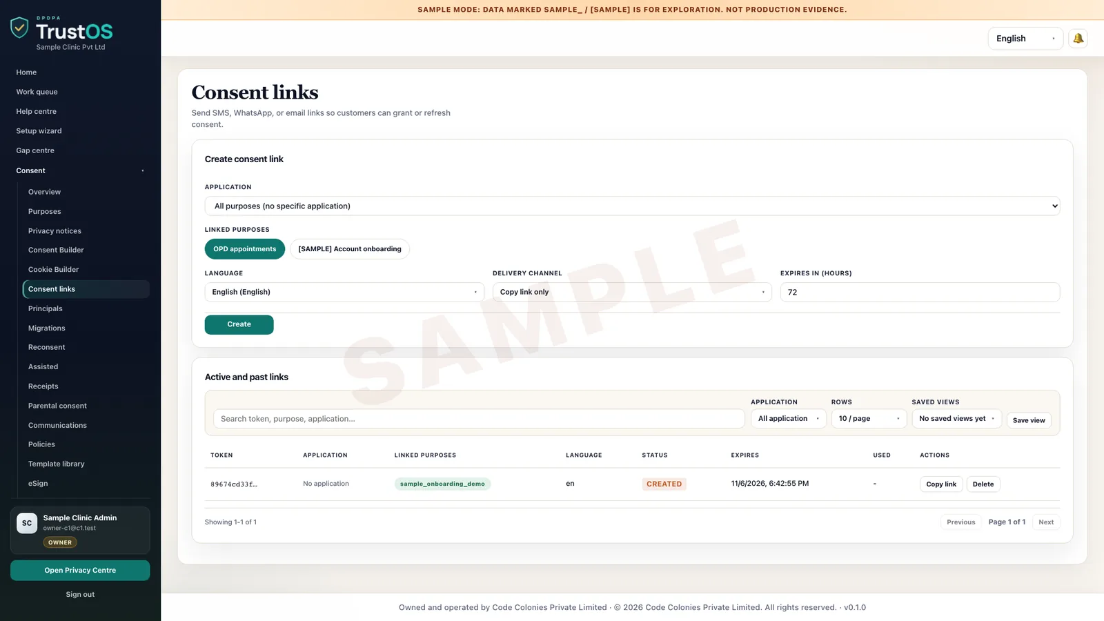Click the Save view button

[1029, 420]
